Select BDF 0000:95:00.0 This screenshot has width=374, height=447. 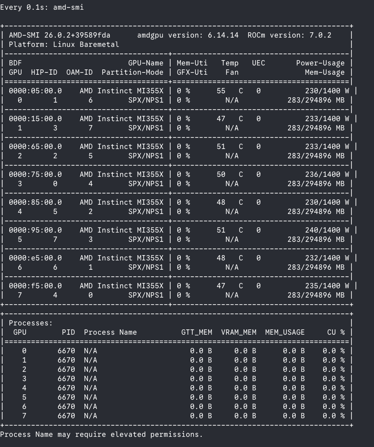[x=35, y=230]
